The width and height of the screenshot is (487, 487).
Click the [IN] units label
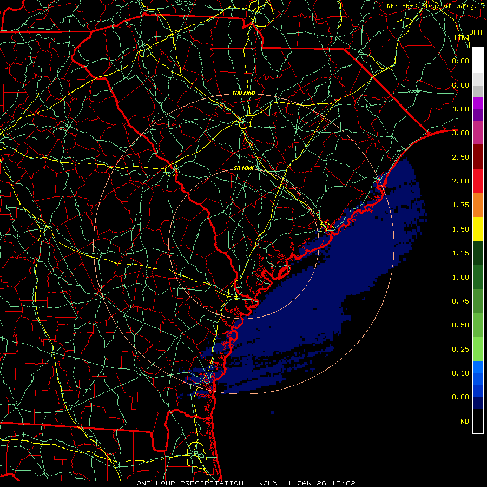pyautogui.click(x=462, y=37)
